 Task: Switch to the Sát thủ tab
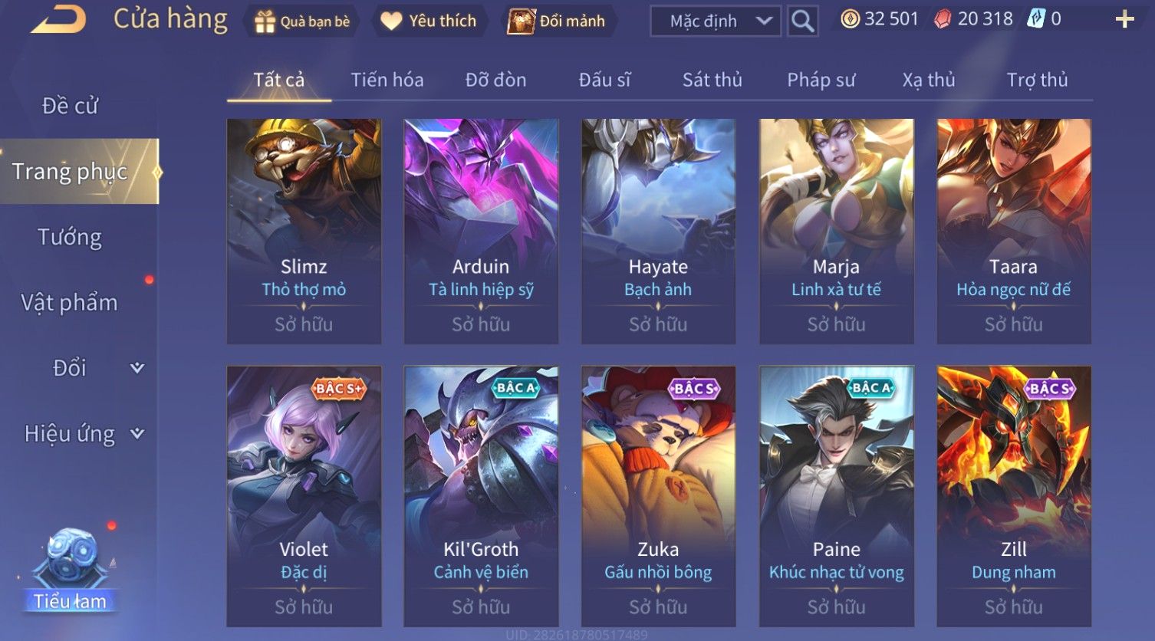click(712, 80)
